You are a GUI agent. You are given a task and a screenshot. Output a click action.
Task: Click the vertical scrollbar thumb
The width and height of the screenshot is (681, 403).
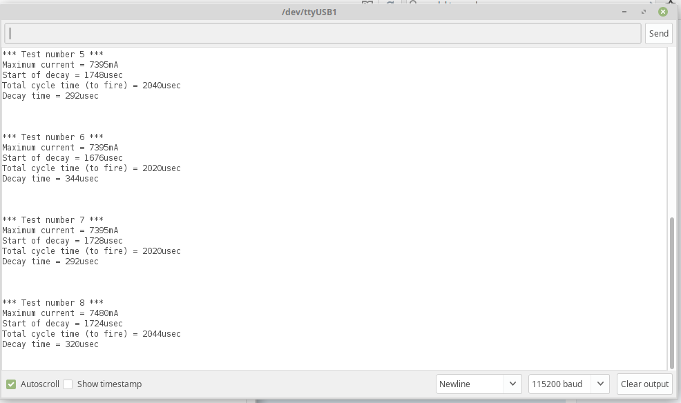(672, 292)
